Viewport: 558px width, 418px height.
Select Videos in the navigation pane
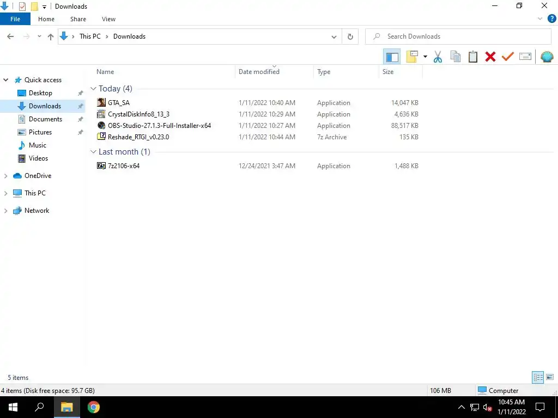(38, 158)
